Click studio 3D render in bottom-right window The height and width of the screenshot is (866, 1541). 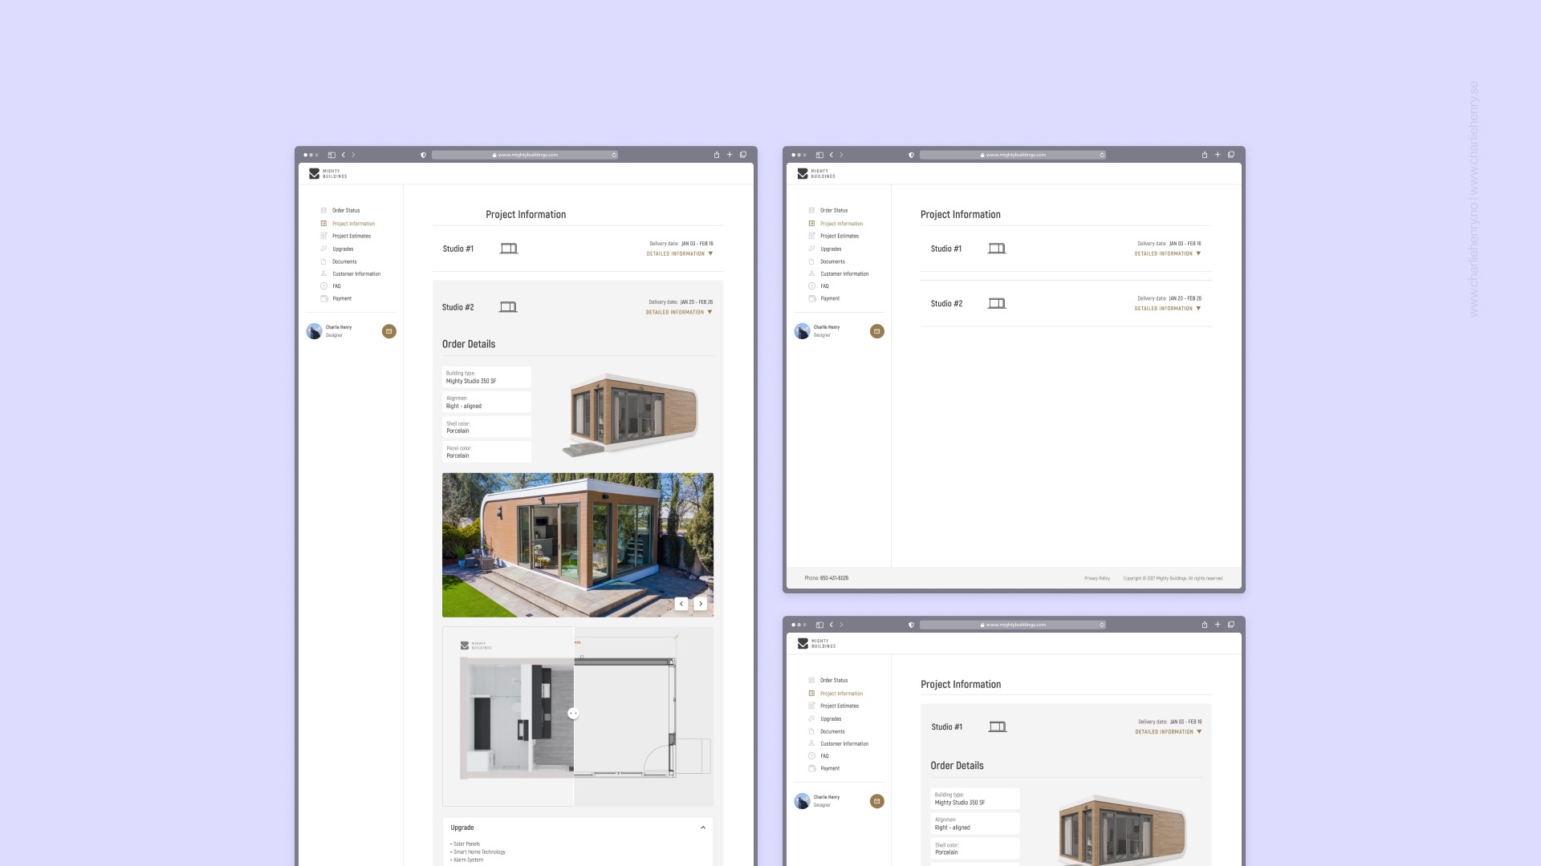click(1120, 830)
